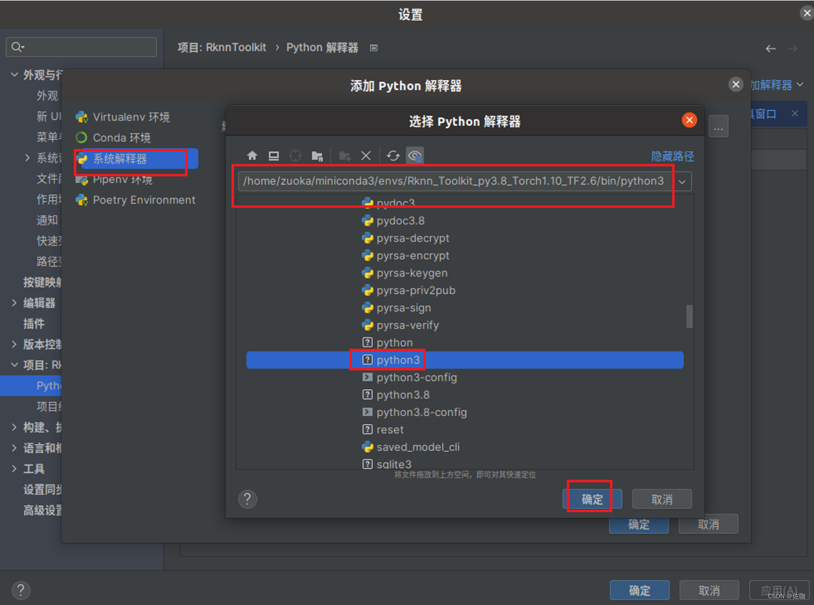This screenshot has height=605, width=814.
Task: Close the Add Python Interpreter dialog
Action: pyautogui.click(x=735, y=84)
